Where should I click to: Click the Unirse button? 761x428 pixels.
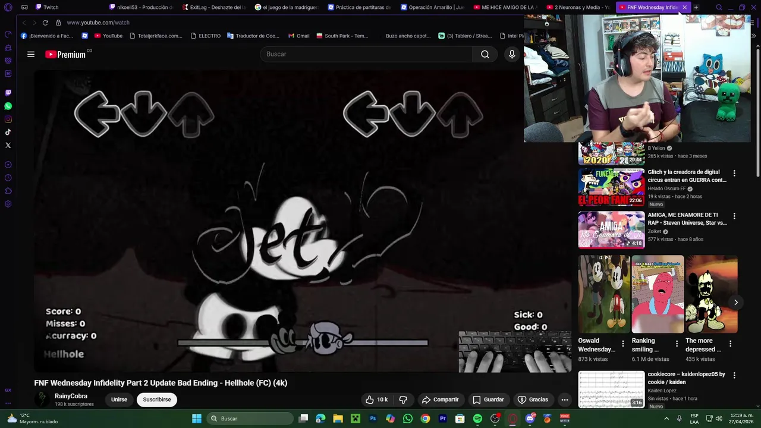119,399
